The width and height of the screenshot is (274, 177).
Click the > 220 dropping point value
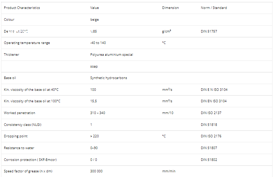[x=95, y=136]
